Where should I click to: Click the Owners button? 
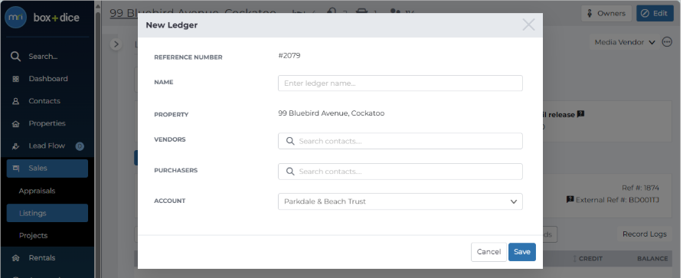point(606,14)
